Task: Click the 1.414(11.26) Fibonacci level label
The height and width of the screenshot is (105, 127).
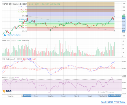Action: coord(23,10)
